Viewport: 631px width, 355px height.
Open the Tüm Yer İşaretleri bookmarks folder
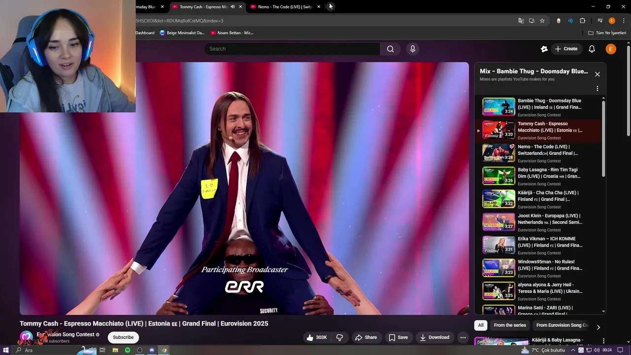607,33
